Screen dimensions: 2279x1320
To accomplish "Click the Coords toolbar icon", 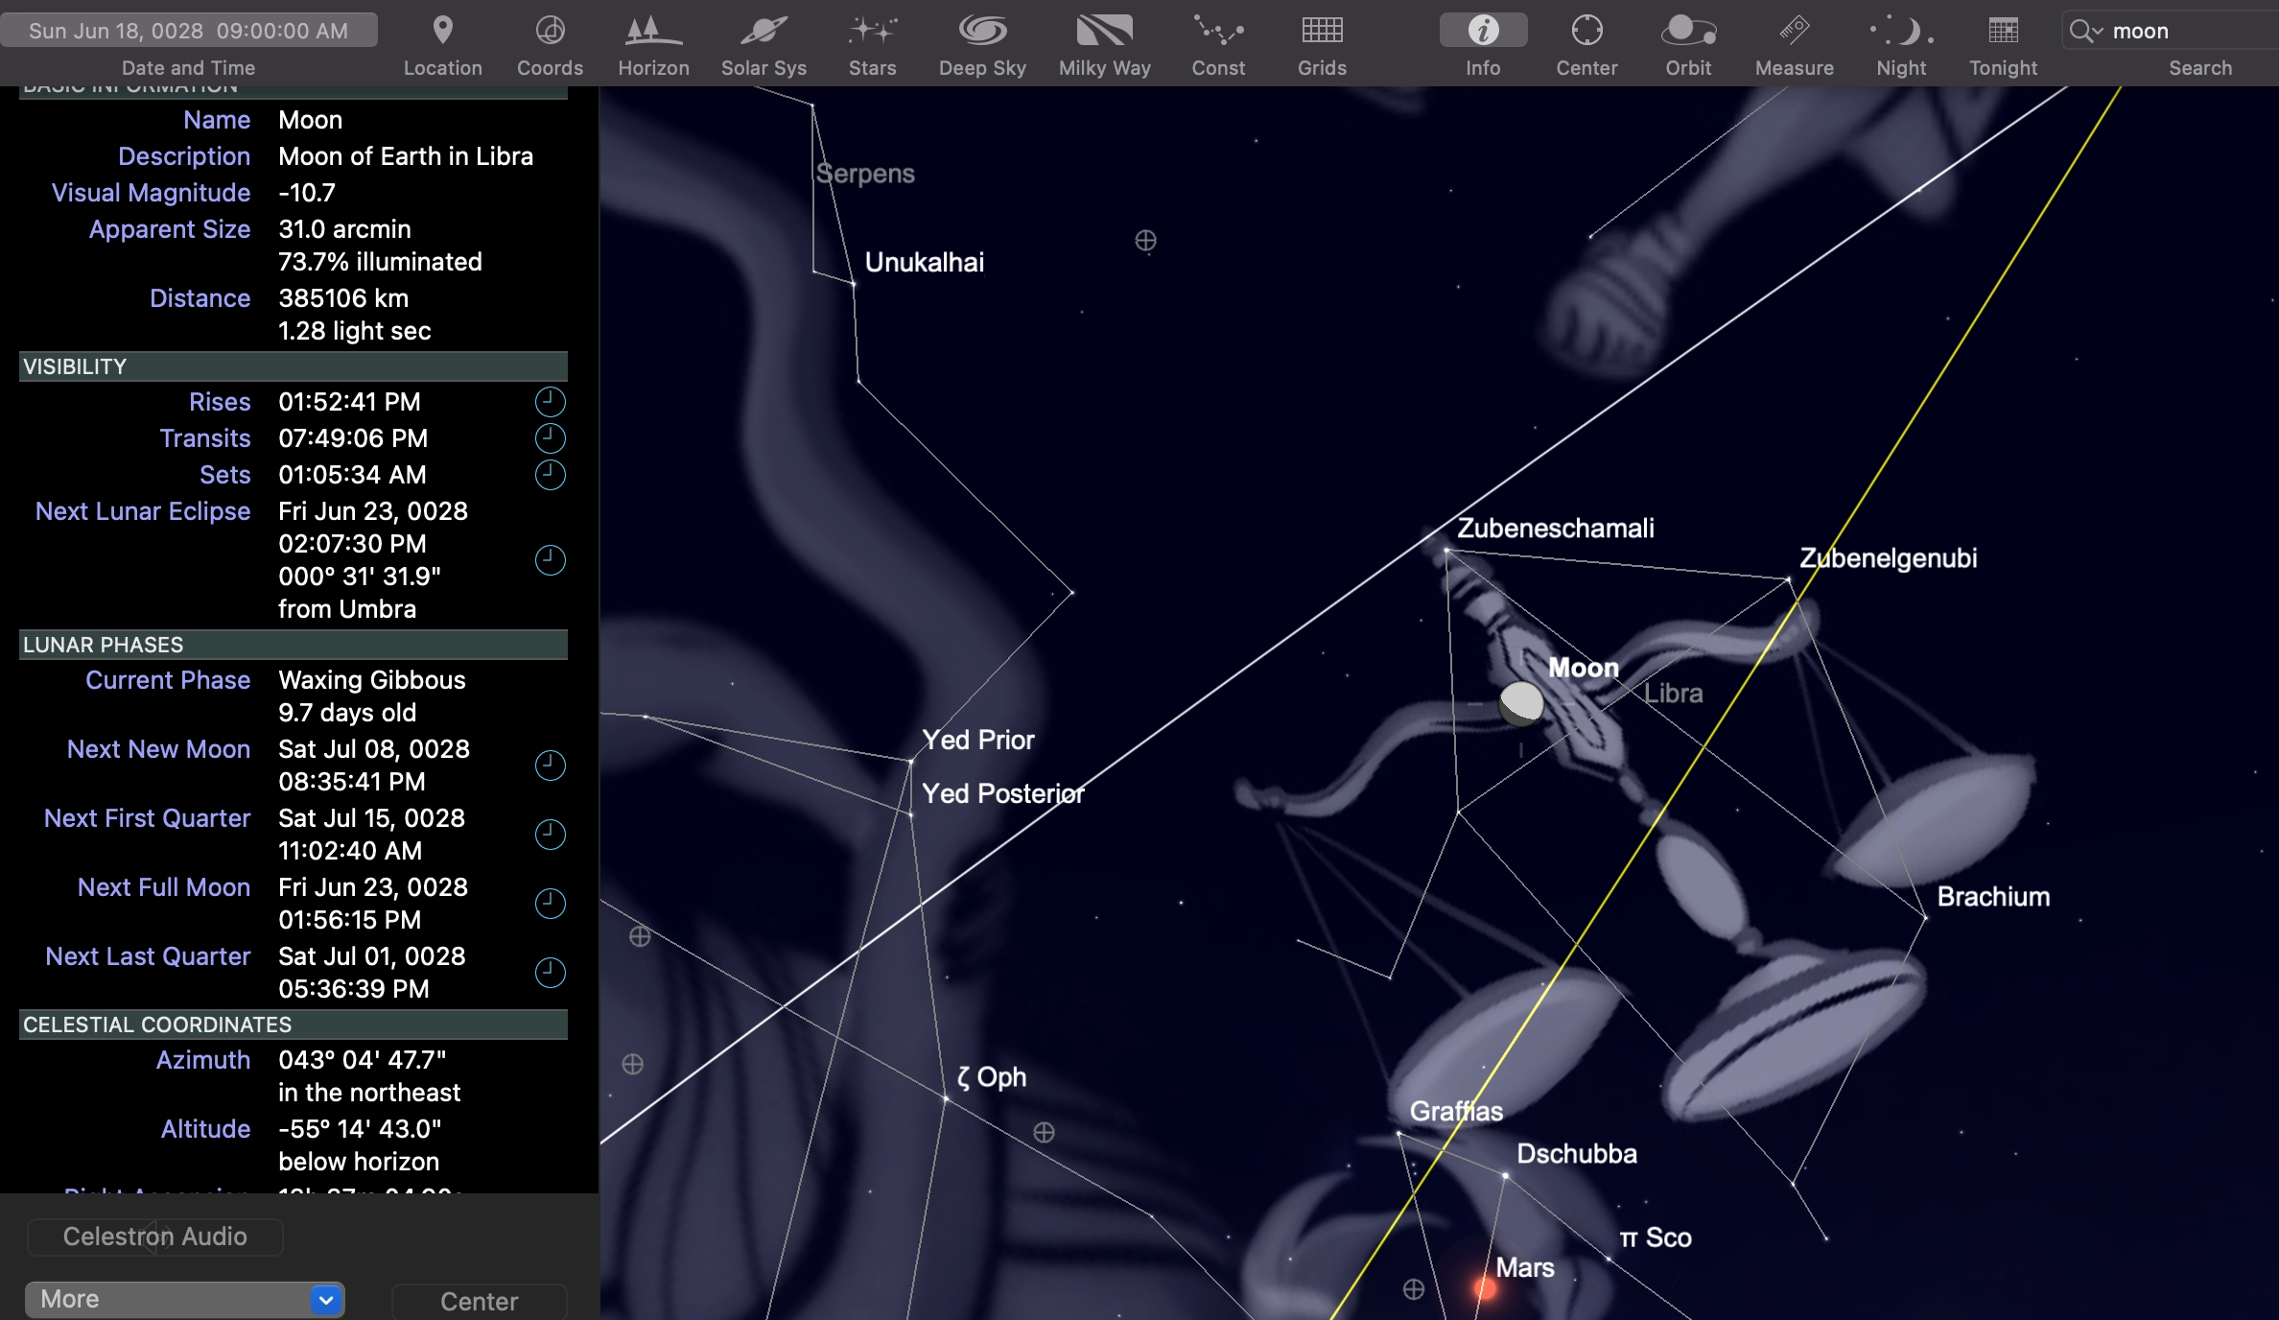I will [x=550, y=32].
